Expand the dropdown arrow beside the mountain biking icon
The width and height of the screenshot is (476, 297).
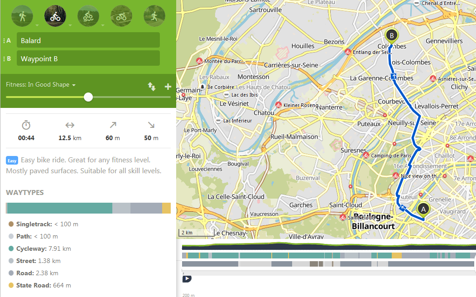point(103,25)
